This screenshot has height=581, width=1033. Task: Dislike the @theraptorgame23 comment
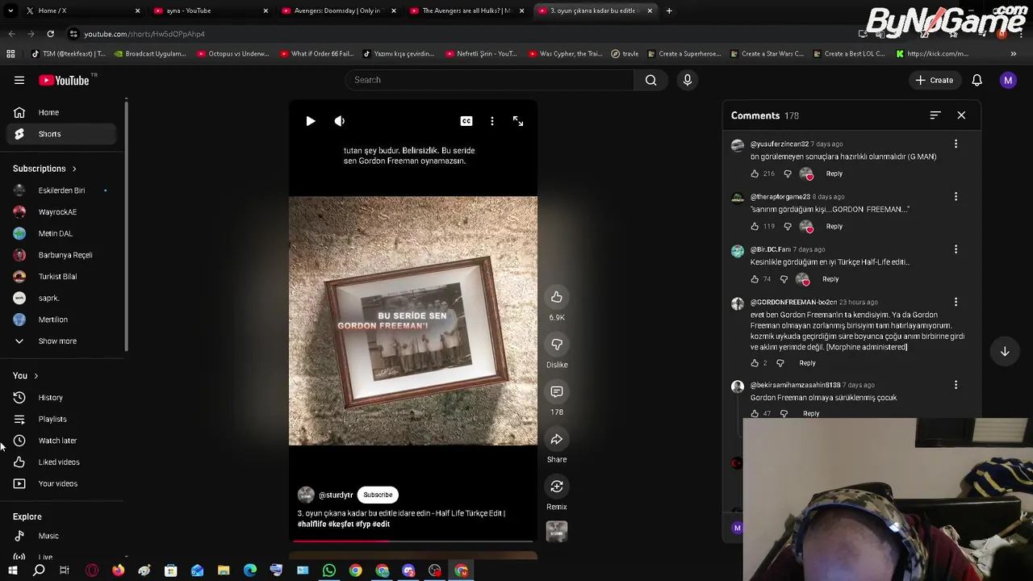(788, 226)
